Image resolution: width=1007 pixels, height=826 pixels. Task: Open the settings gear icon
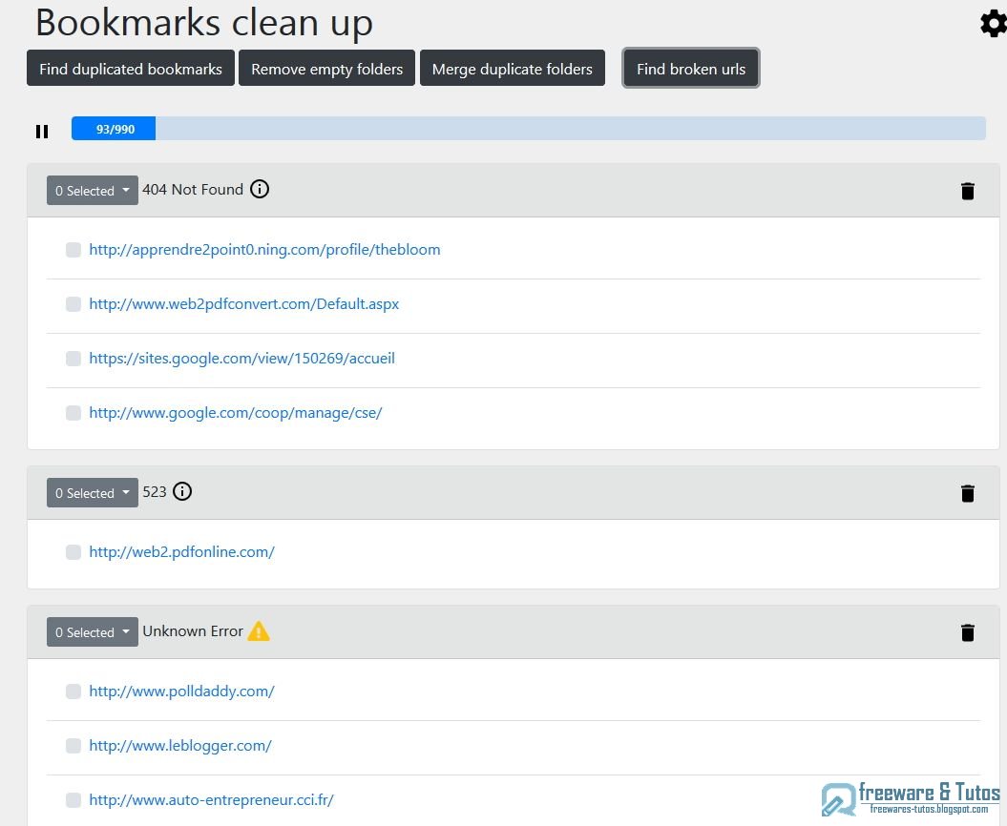pos(993,23)
